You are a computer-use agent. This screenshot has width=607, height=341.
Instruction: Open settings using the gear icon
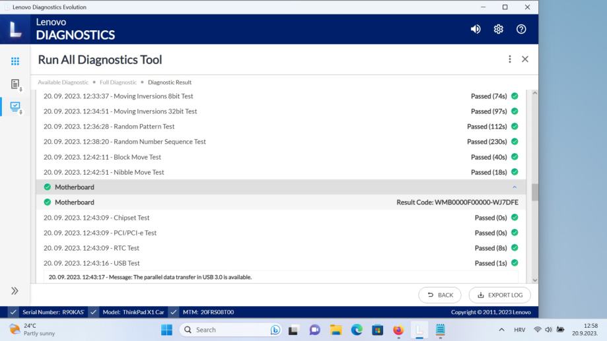click(x=499, y=30)
